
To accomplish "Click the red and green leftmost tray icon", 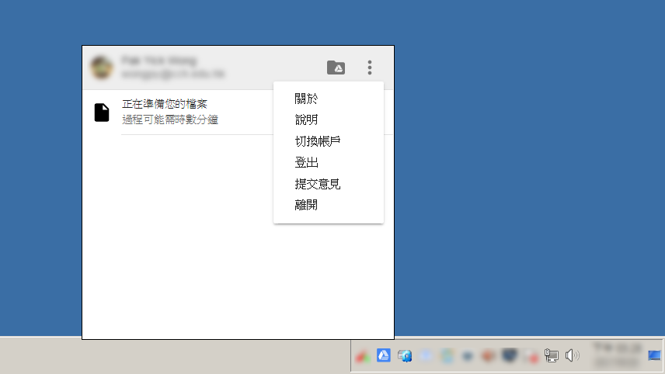I will click(362, 355).
